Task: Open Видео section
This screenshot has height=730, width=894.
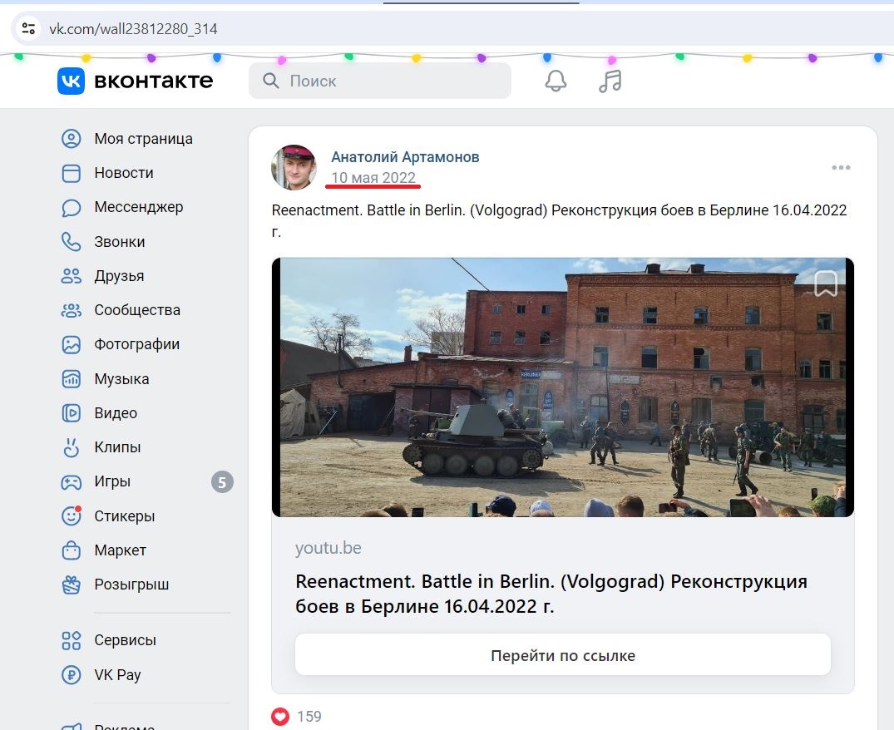Action: [x=116, y=413]
